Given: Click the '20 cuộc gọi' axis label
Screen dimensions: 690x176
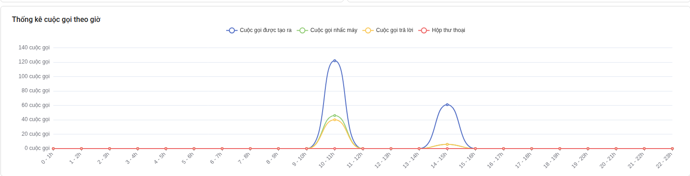Looking at the screenshot, I should pos(36,134).
